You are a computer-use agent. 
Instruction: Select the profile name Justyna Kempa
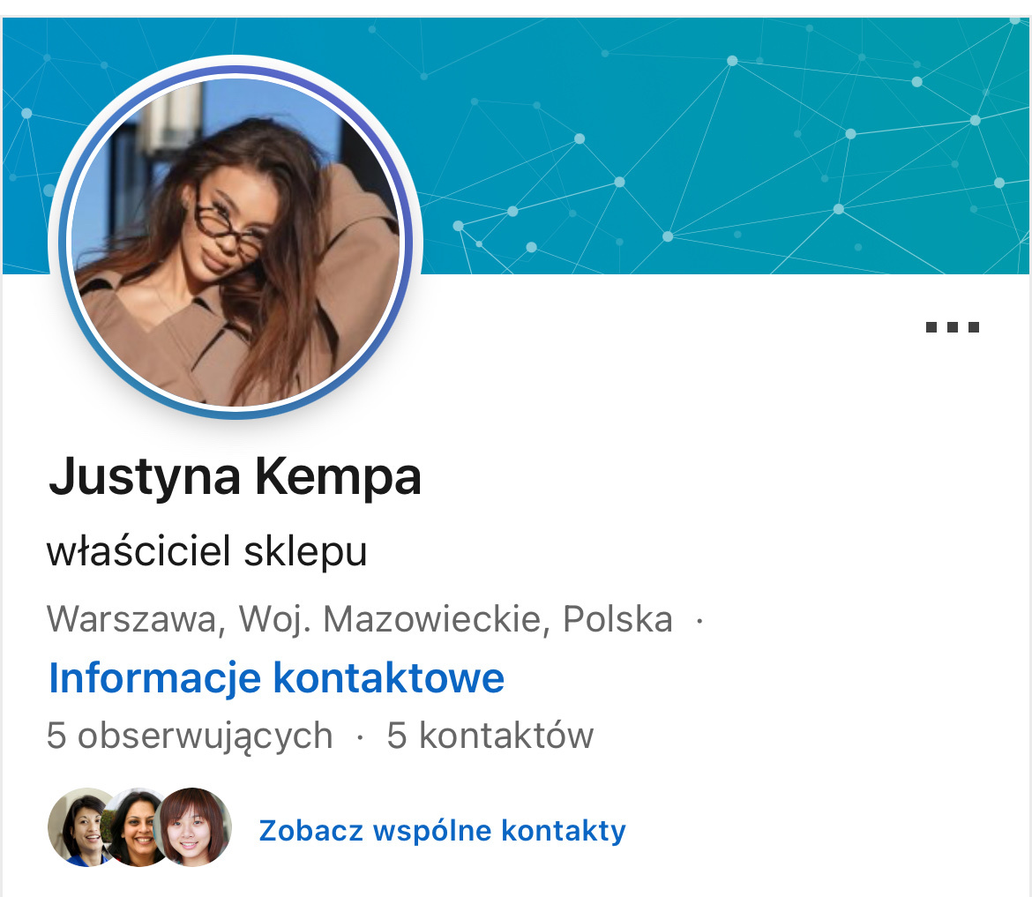(235, 477)
